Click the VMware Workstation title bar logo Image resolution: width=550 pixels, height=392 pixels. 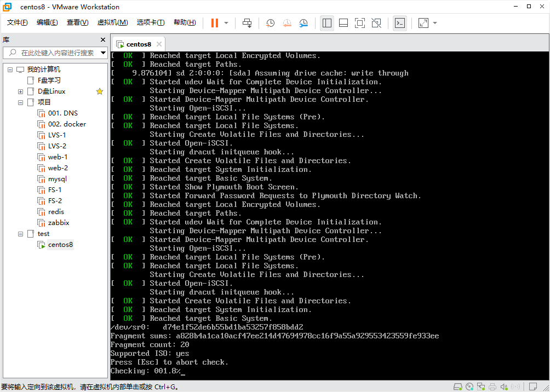tap(7, 7)
